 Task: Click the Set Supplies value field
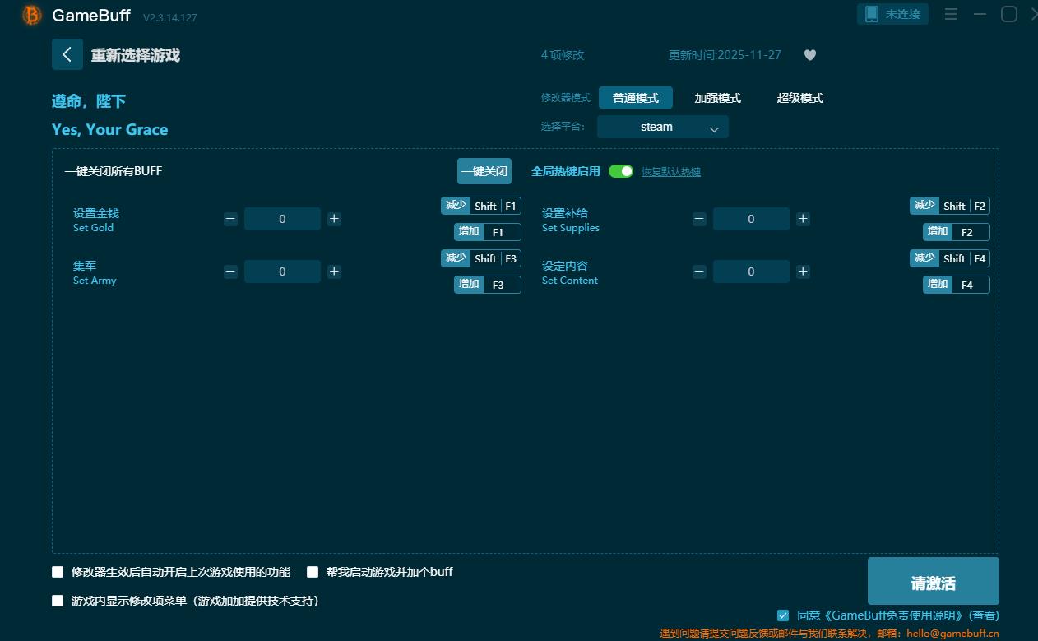[x=751, y=219]
